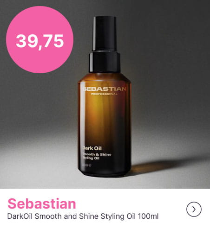Select the amber Dark Oil bottle image
Image resolution: width=210 pixels, height=229 pixels.
tap(105, 96)
